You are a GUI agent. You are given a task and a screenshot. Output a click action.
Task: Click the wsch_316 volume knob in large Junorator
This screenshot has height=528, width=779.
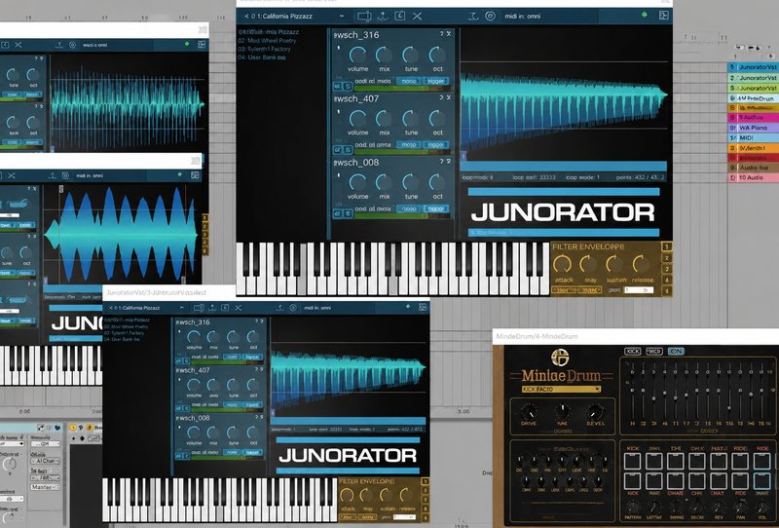coord(357,55)
